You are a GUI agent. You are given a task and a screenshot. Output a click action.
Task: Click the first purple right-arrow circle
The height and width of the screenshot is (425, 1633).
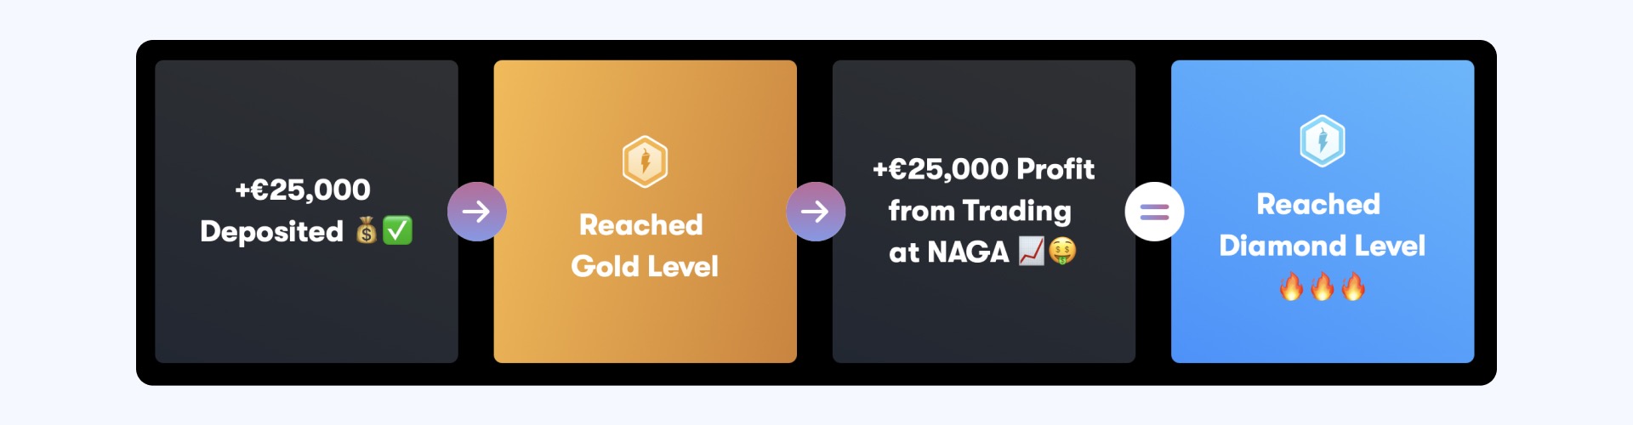pyautogui.click(x=476, y=212)
